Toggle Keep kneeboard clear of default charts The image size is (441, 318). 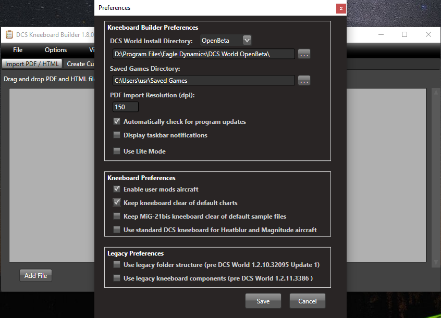click(116, 202)
